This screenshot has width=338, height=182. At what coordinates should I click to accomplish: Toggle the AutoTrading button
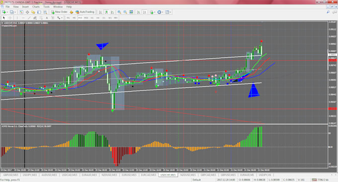point(84,12)
